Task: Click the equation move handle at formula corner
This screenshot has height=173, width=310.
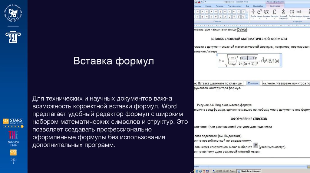Action: coord(217,55)
